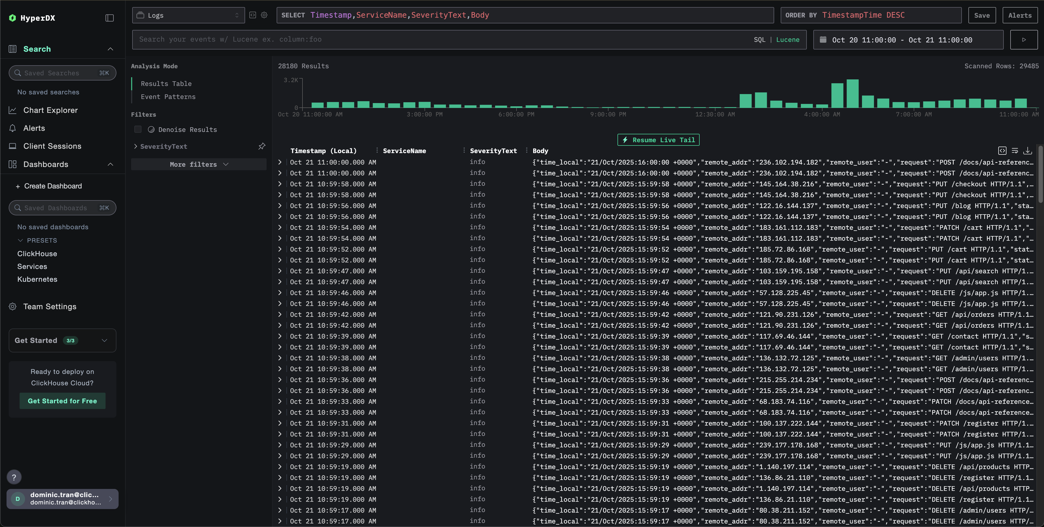This screenshot has height=527, width=1044.
Task: Run the search with play button
Action: point(1023,40)
